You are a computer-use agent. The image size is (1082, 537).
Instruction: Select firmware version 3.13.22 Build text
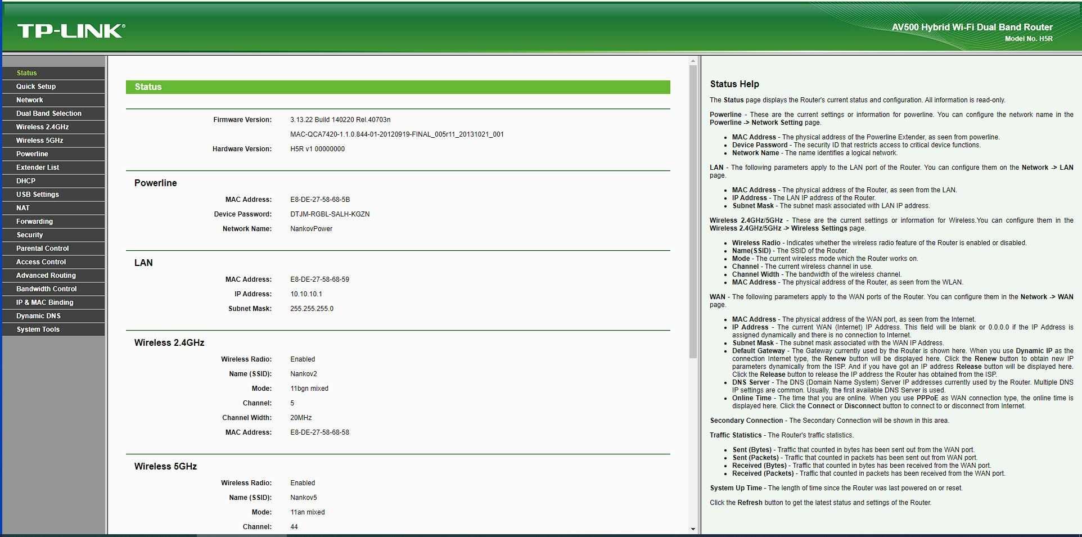coord(340,120)
